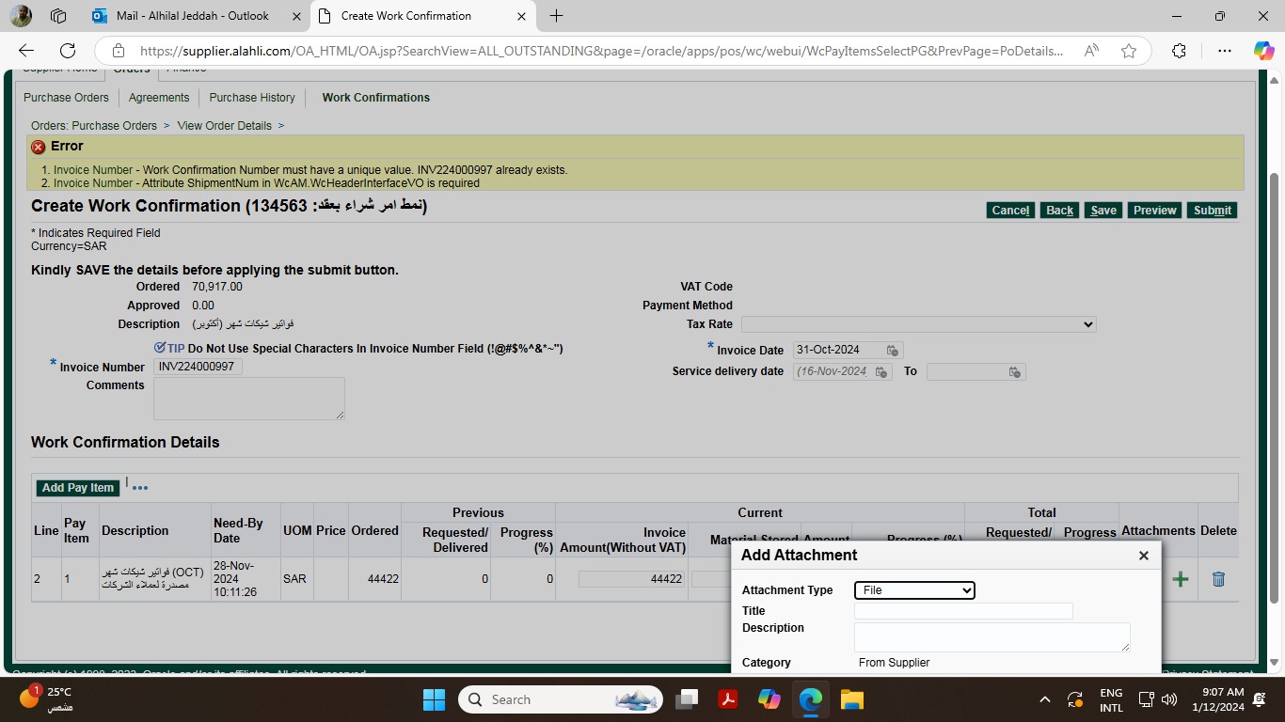Click the View Order Details breadcrumb link

tap(224, 126)
